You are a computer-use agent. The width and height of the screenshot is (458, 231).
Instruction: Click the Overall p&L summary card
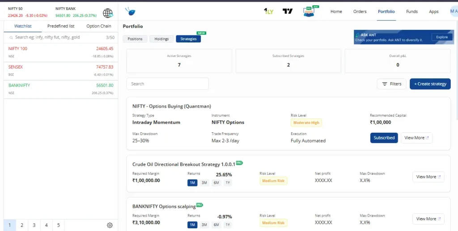(398, 61)
